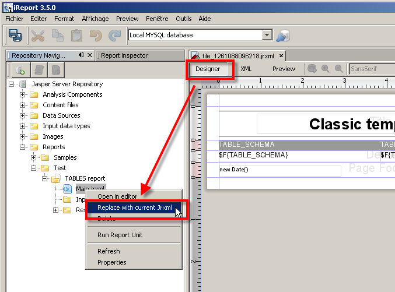Select the Repository Navigator tab

(39, 55)
